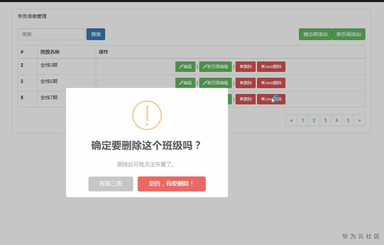Jump to page 5 in pagination
384x245 pixels.
(348, 120)
